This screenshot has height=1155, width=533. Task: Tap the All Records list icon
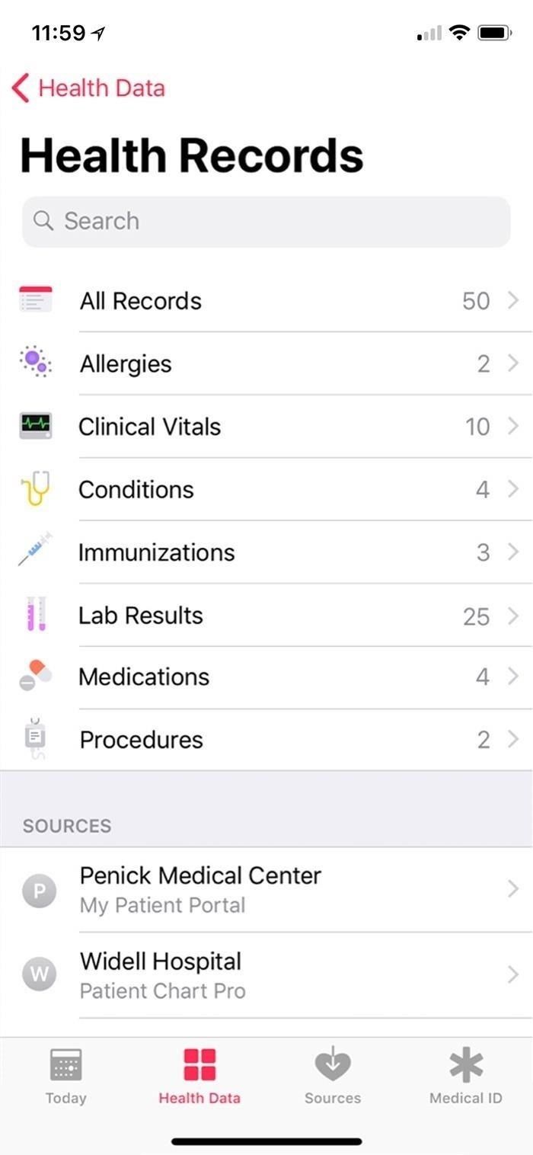click(35, 299)
